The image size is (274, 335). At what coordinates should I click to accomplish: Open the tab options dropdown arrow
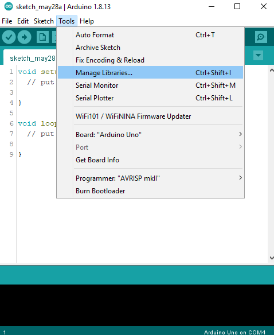point(258,56)
